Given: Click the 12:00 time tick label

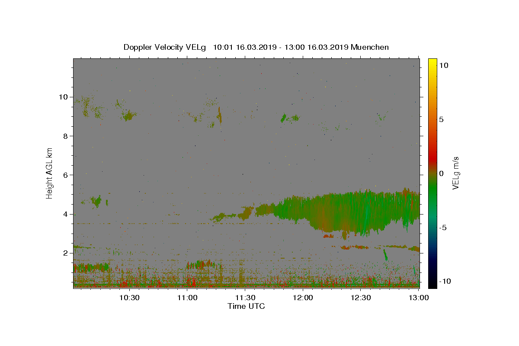Looking at the screenshot, I should pyautogui.click(x=303, y=298).
